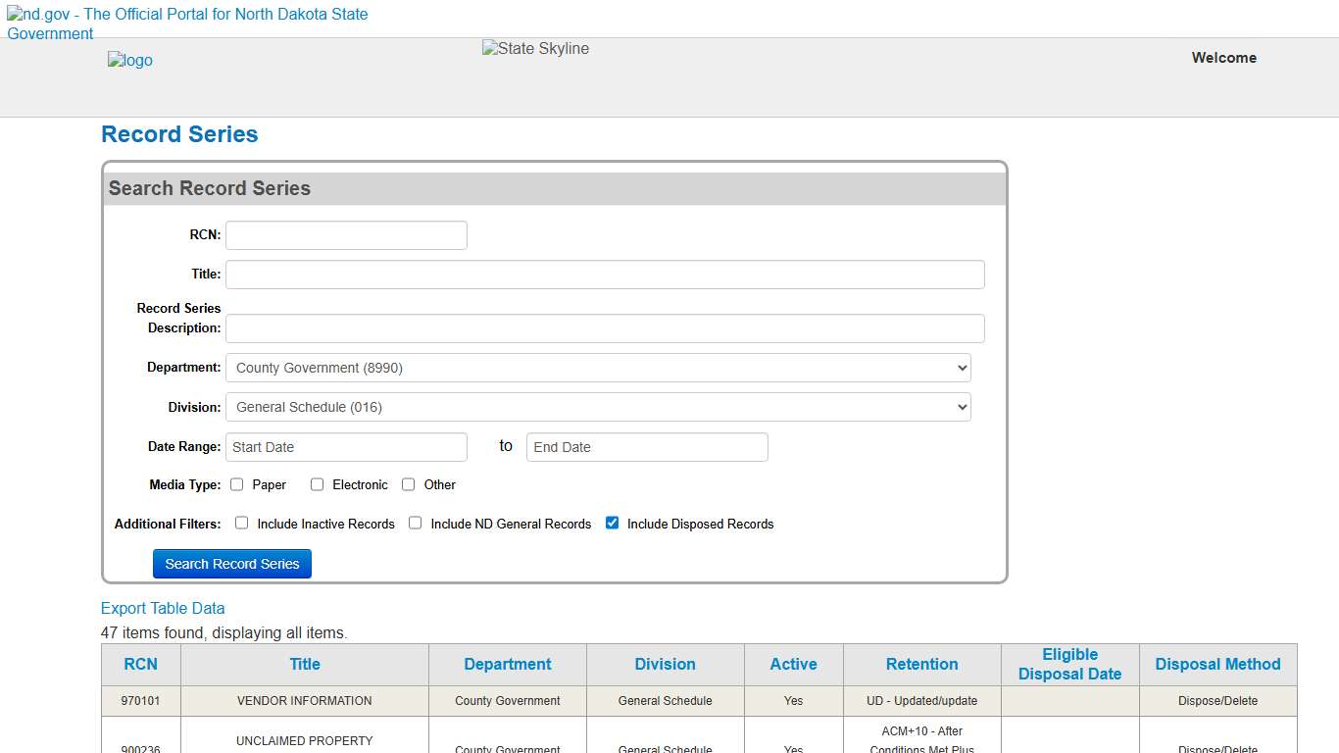Enable the Paper media type checkbox
This screenshot has height=753, width=1339.
click(236, 483)
